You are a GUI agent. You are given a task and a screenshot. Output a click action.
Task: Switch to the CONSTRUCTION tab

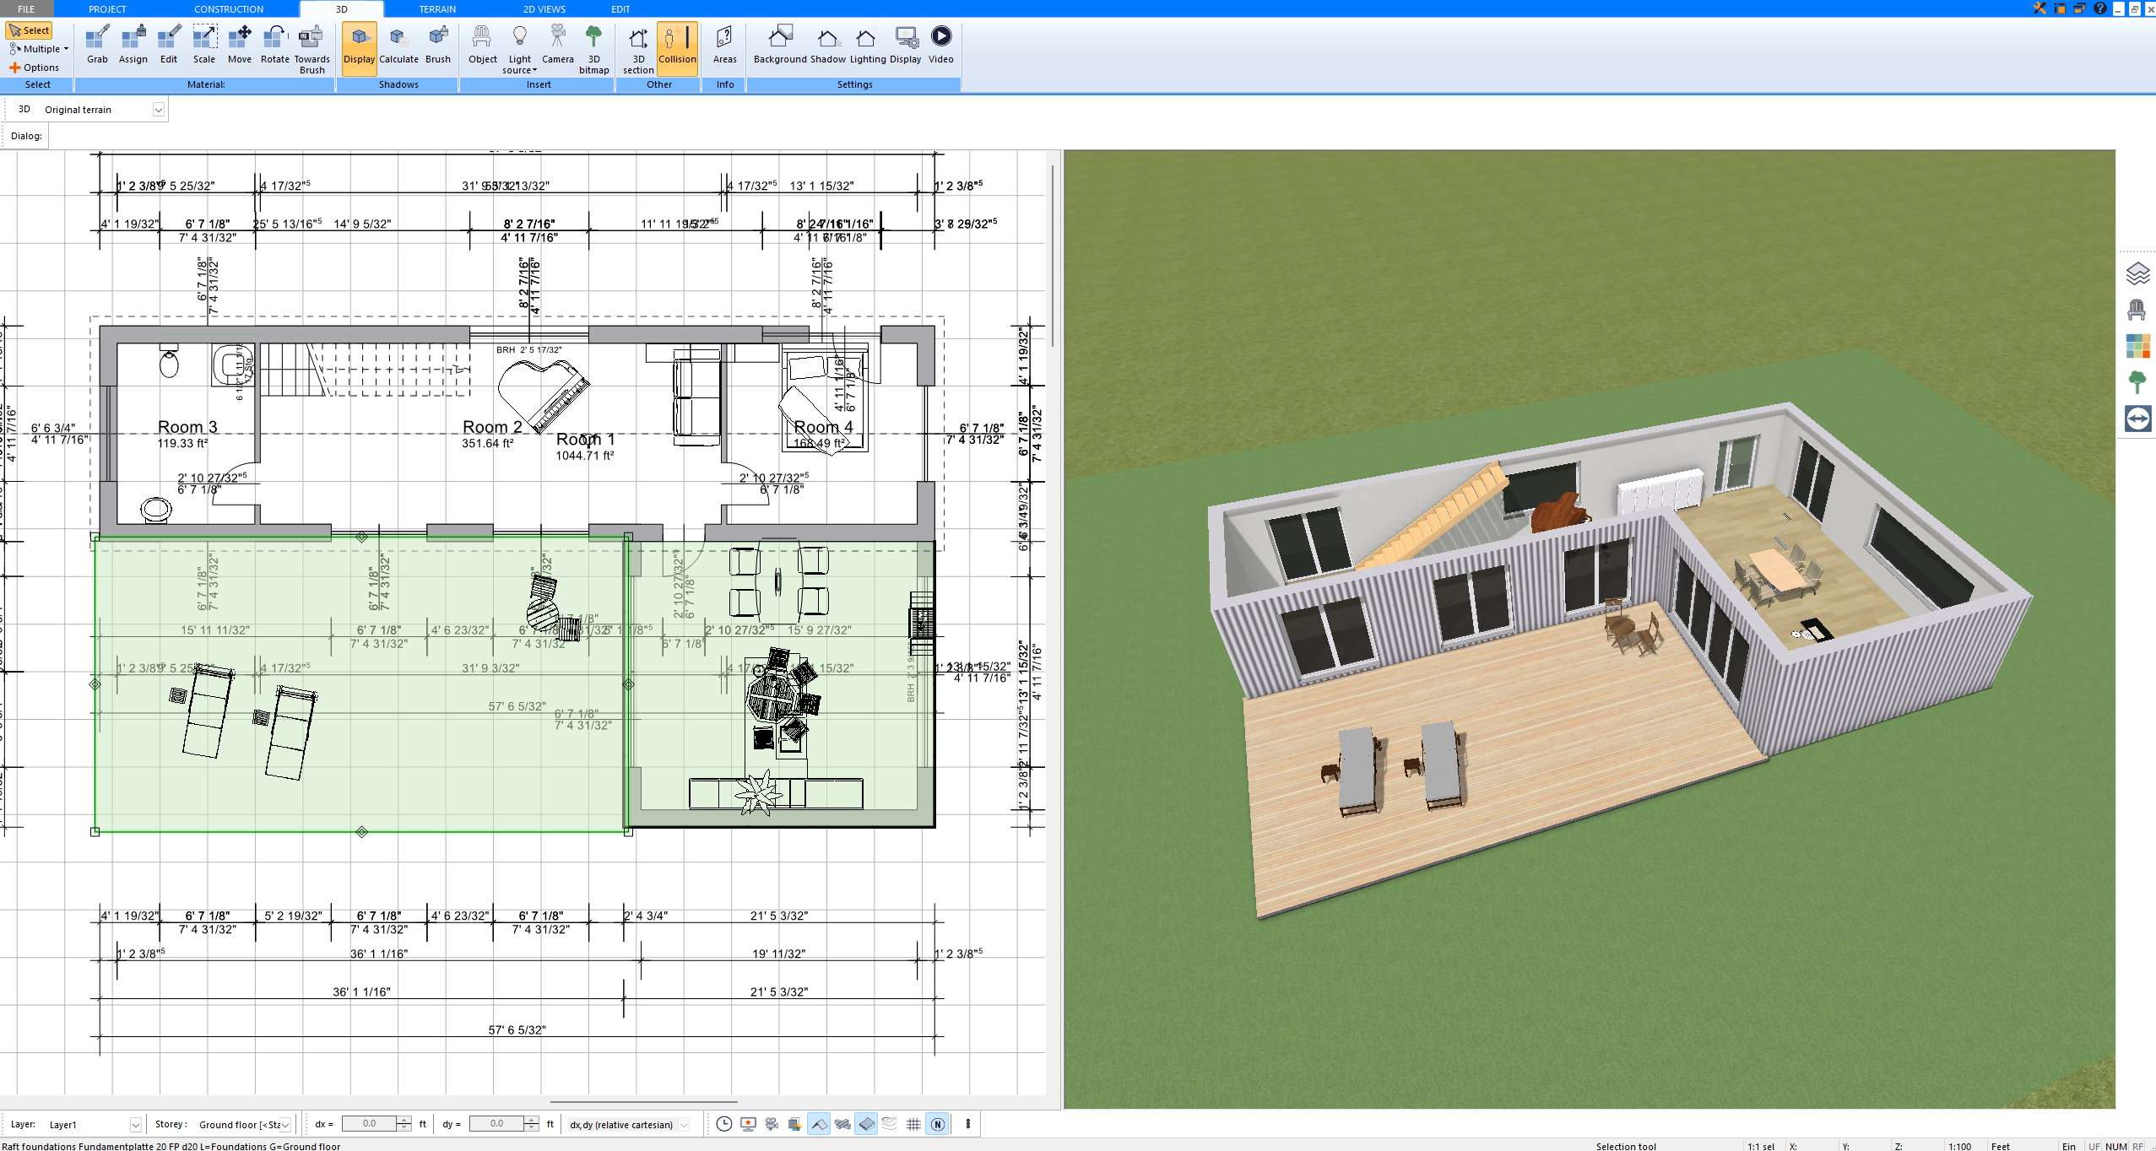229,8
